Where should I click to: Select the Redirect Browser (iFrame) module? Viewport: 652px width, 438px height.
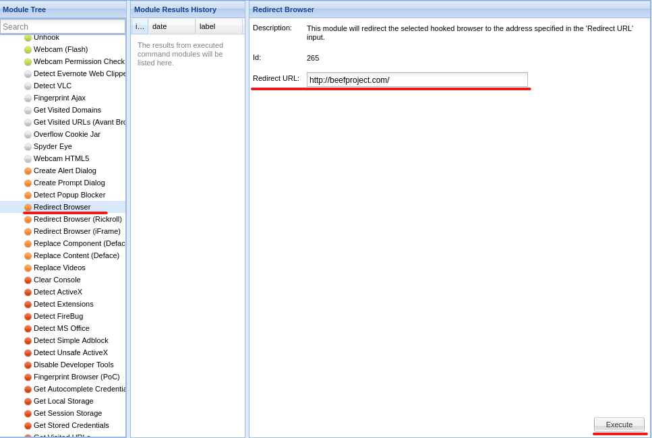77,231
